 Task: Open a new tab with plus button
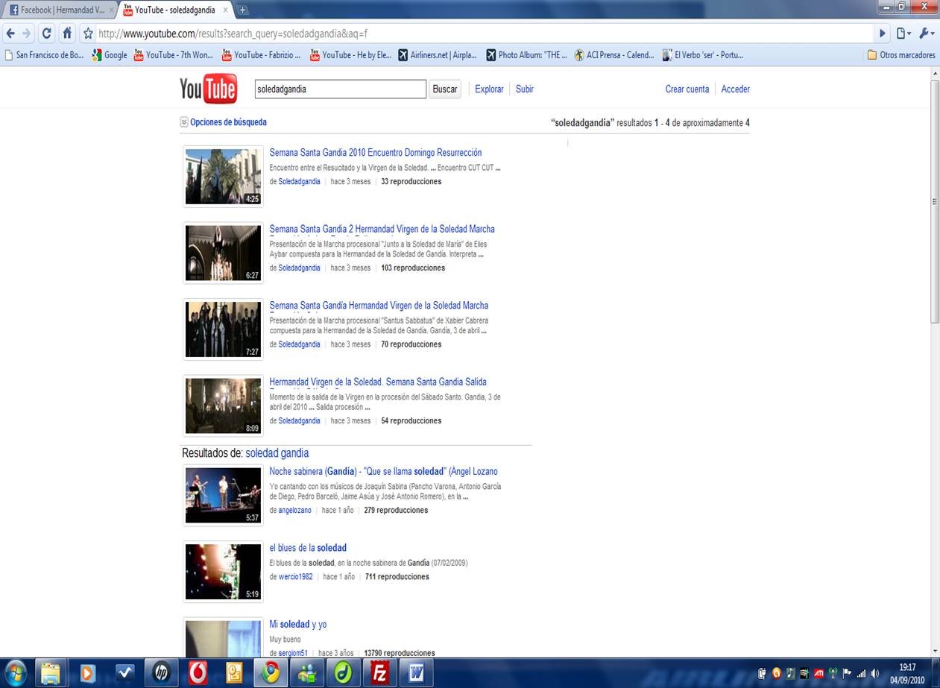click(x=242, y=10)
